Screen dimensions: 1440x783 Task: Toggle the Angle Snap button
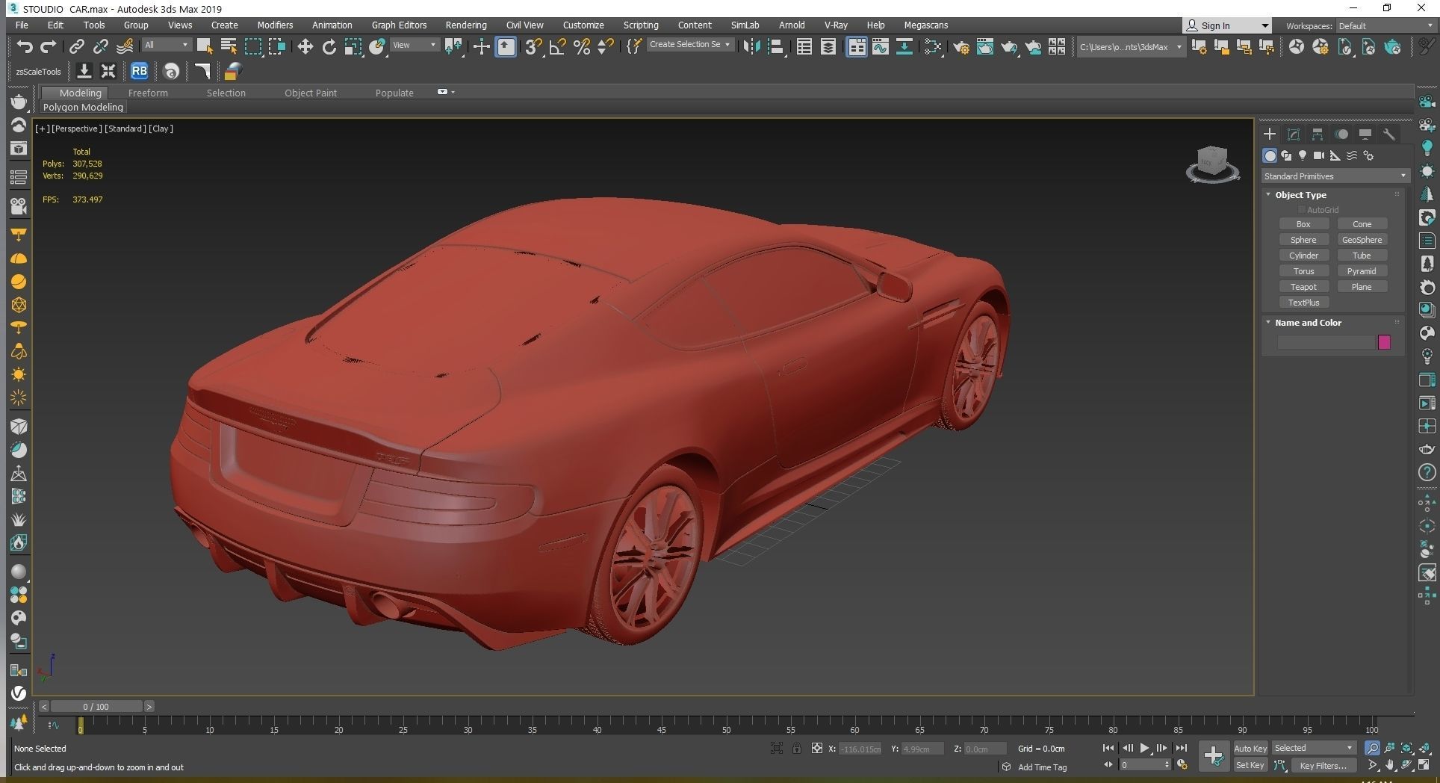point(557,47)
